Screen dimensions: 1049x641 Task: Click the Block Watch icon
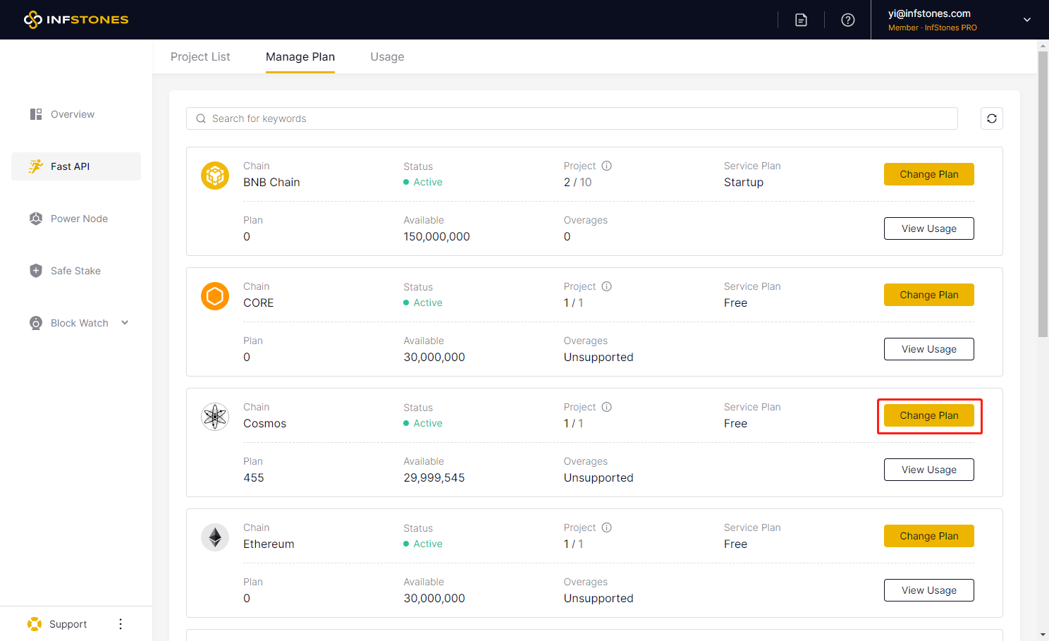[x=36, y=323]
